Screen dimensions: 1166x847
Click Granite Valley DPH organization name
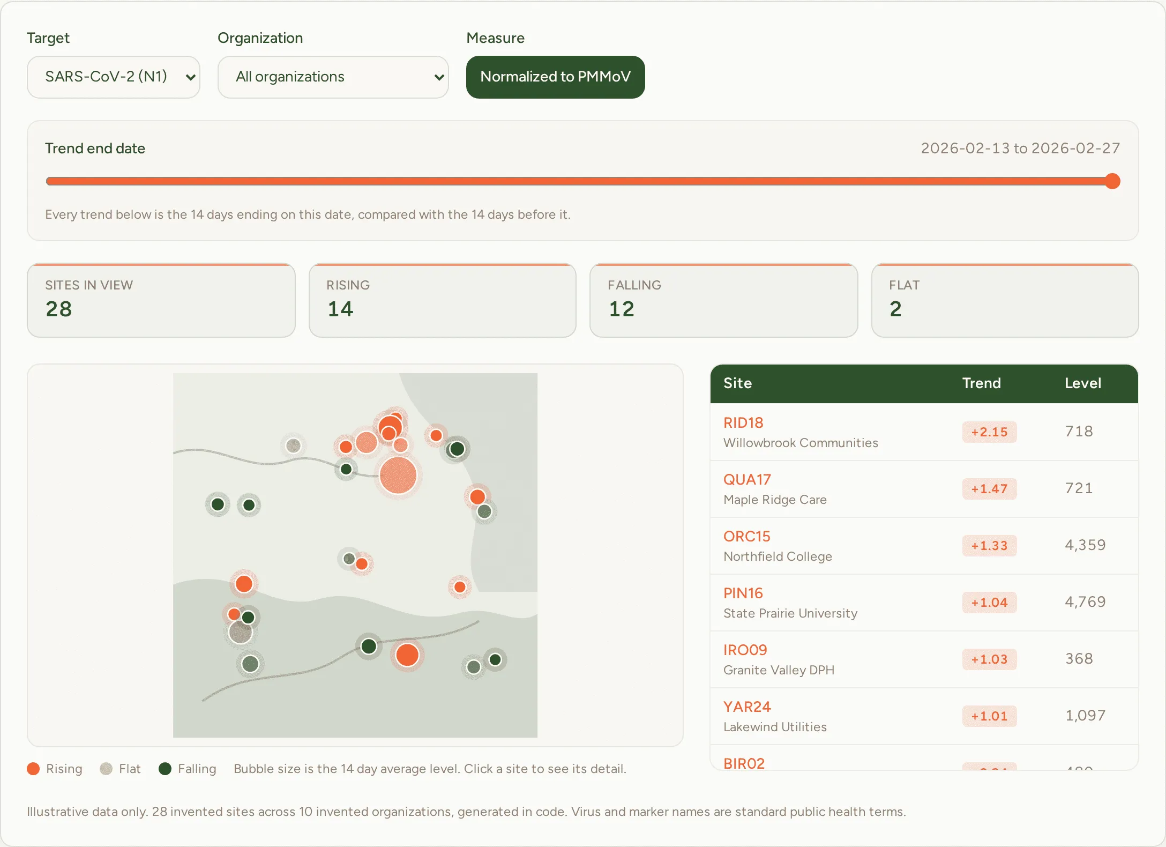pos(779,670)
